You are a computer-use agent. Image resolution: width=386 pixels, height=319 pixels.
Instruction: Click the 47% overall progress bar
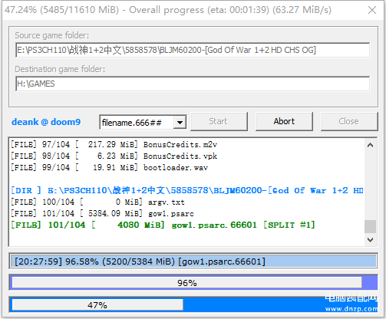(x=193, y=304)
